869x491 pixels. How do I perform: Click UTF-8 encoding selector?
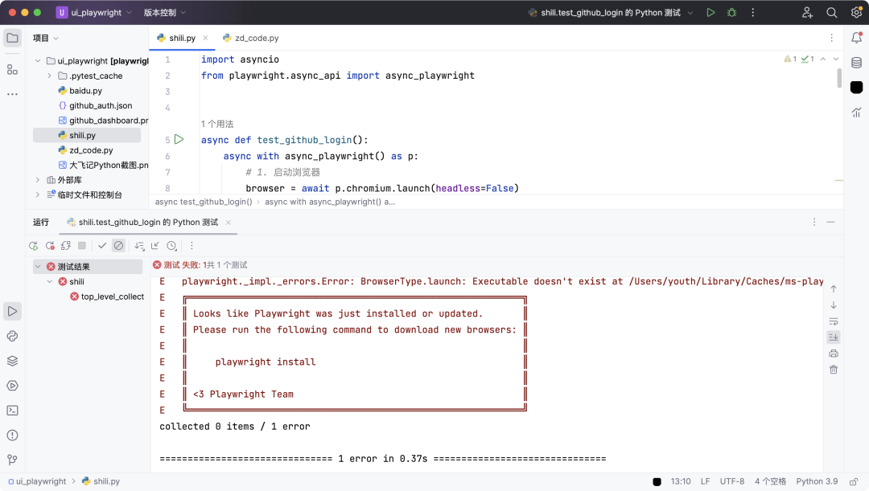(x=732, y=481)
